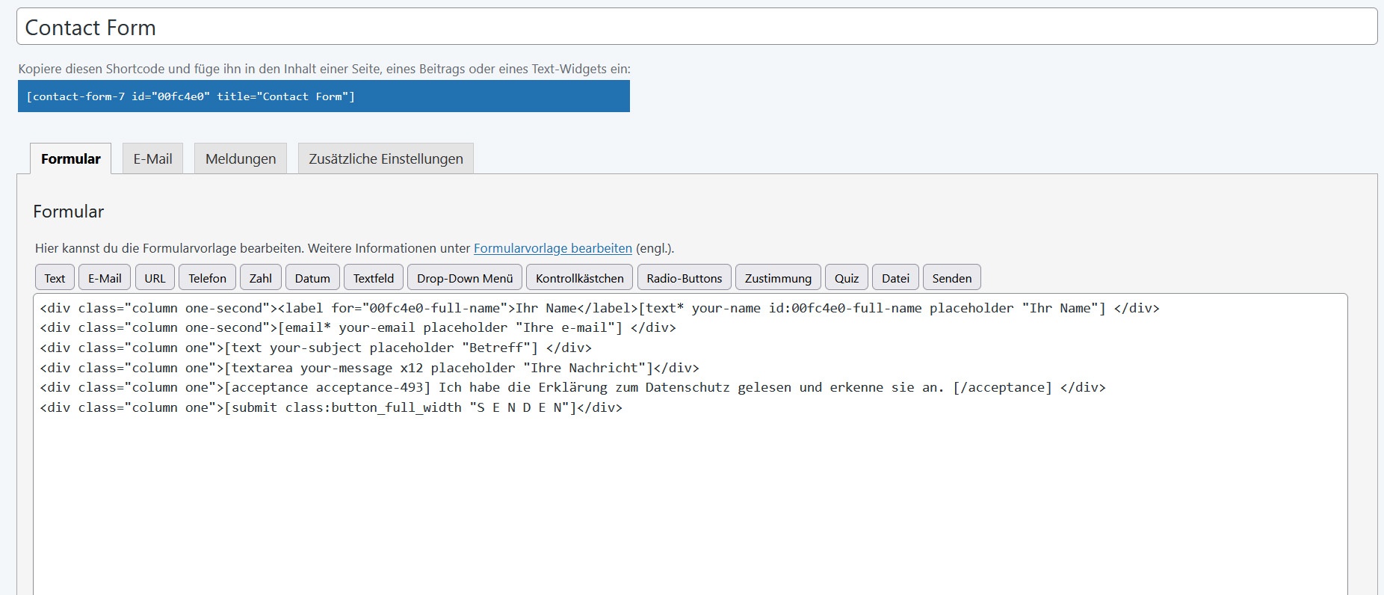Add a Kontrollkästchen checkbox tag
The image size is (1384, 595).
[579, 278]
